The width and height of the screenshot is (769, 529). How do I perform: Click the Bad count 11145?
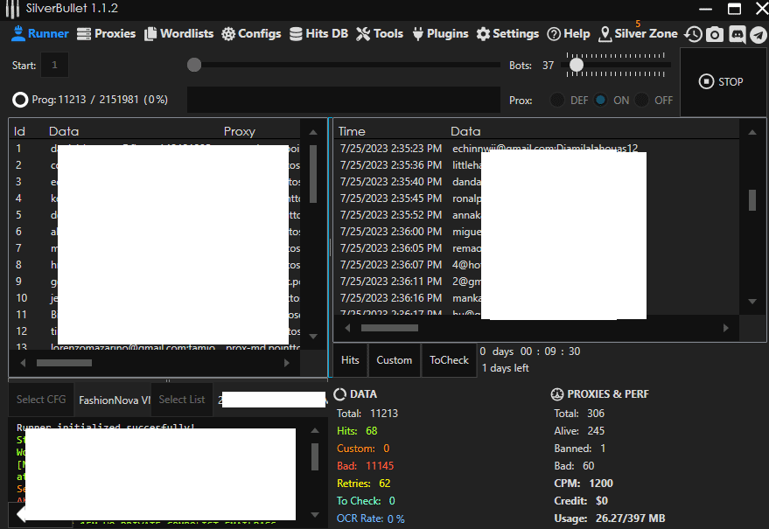(380, 466)
